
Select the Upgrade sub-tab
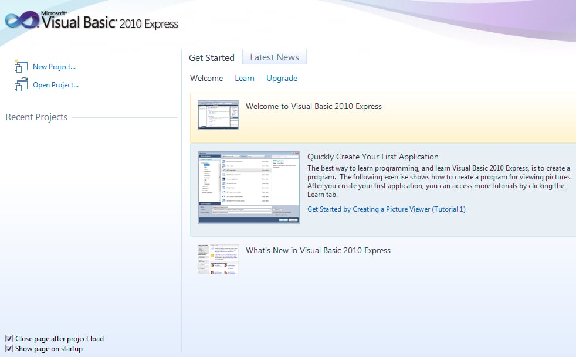[x=282, y=78]
